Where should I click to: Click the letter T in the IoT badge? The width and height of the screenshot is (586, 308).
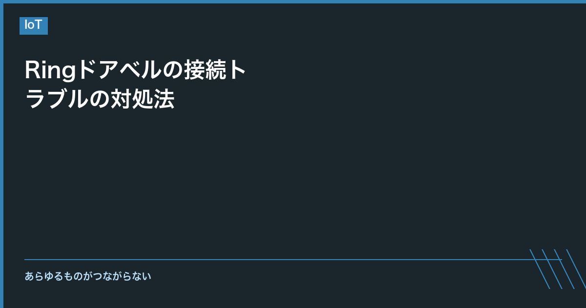coord(39,25)
